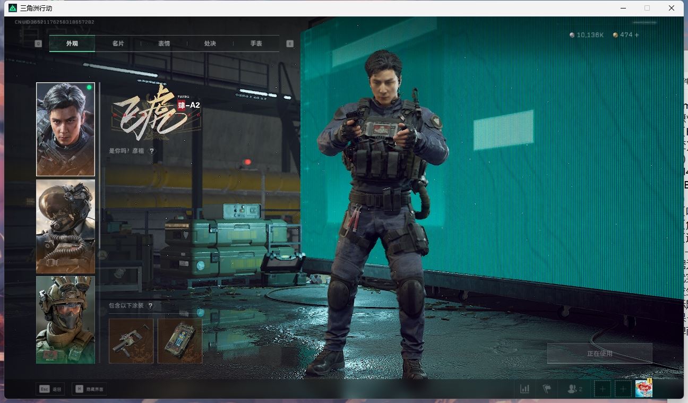Click the help icon beside 包含以下涂装
This screenshot has width=688, height=403.
[x=151, y=306]
